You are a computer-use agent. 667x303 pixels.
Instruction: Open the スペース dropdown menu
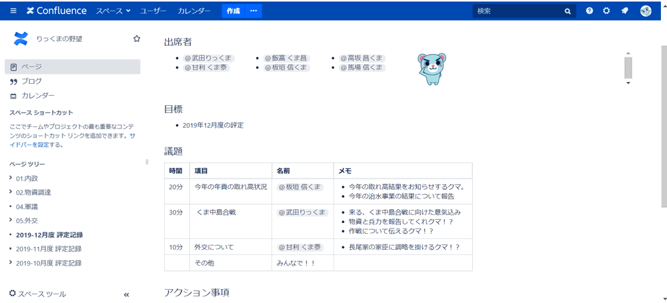113,11
